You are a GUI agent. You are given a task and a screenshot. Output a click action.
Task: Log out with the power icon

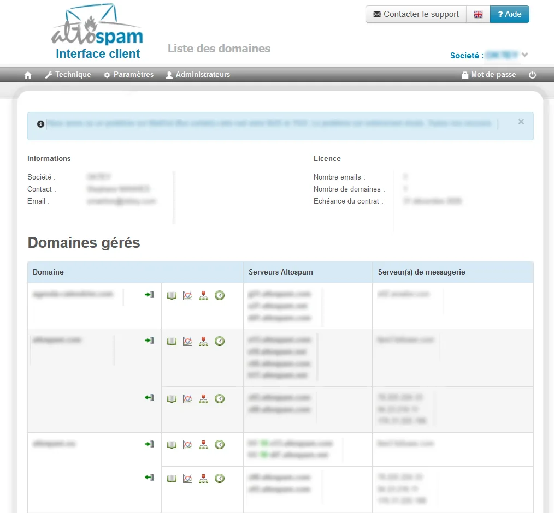(532, 75)
